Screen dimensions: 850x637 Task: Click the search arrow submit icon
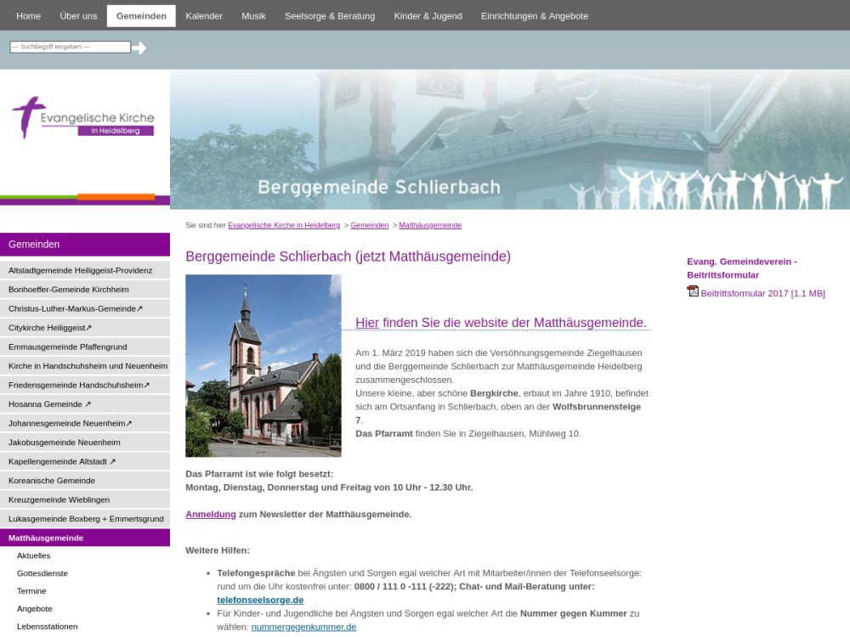(x=139, y=48)
